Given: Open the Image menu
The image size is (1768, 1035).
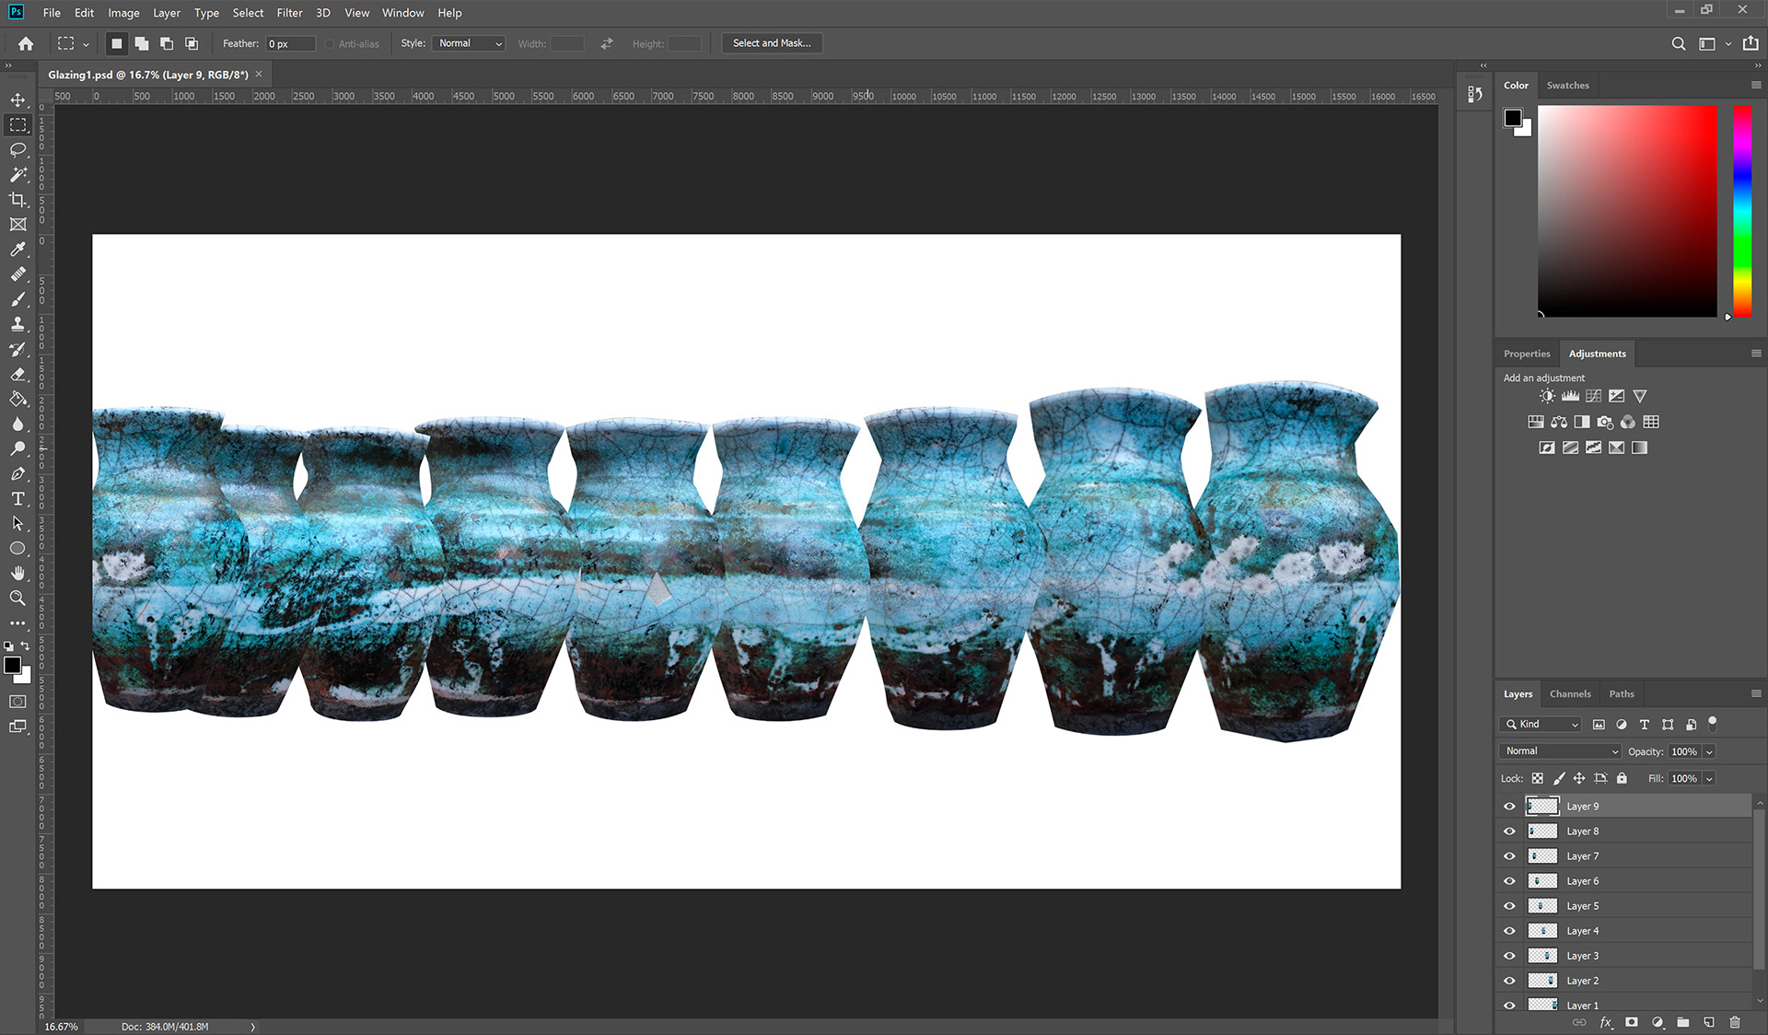Looking at the screenshot, I should coord(123,13).
